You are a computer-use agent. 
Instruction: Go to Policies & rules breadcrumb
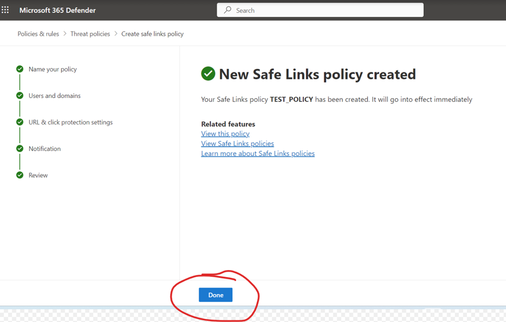coord(38,34)
